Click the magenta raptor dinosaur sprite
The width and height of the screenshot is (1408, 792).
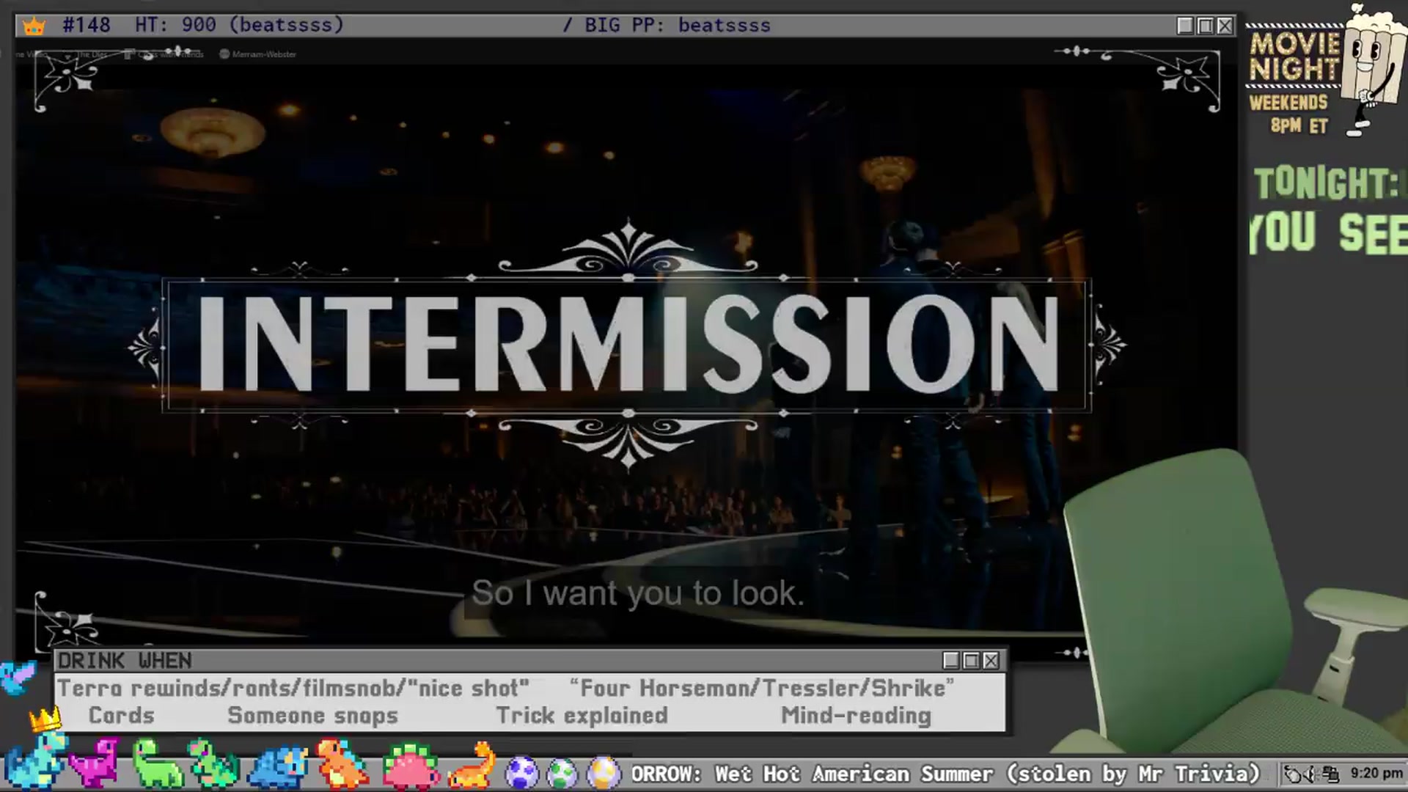coord(95,763)
